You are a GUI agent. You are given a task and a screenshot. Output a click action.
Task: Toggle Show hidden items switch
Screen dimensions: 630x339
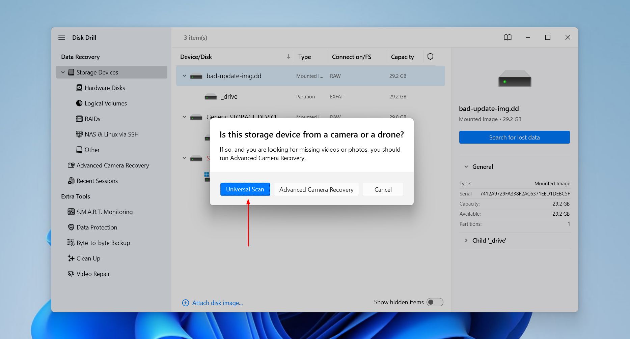pos(435,302)
